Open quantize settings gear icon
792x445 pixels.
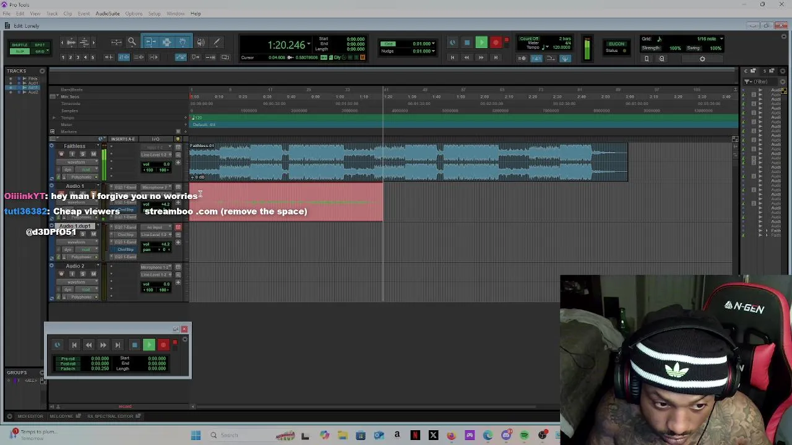(702, 59)
